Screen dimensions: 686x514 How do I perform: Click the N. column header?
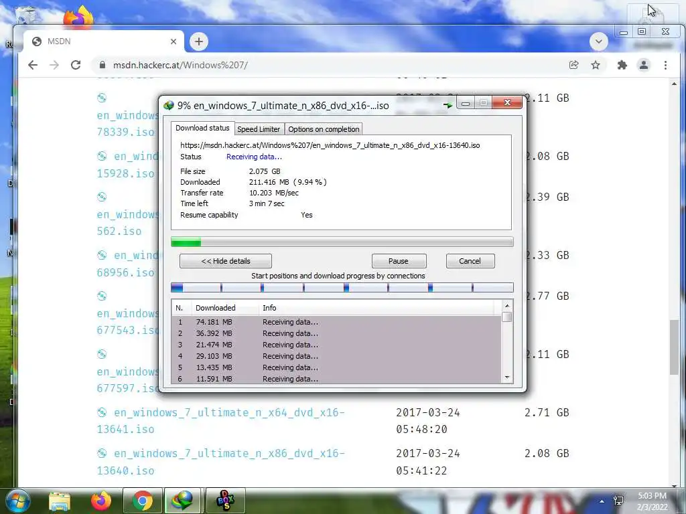point(182,308)
